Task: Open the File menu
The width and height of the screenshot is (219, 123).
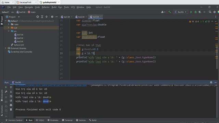Action: tap(9, 7)
